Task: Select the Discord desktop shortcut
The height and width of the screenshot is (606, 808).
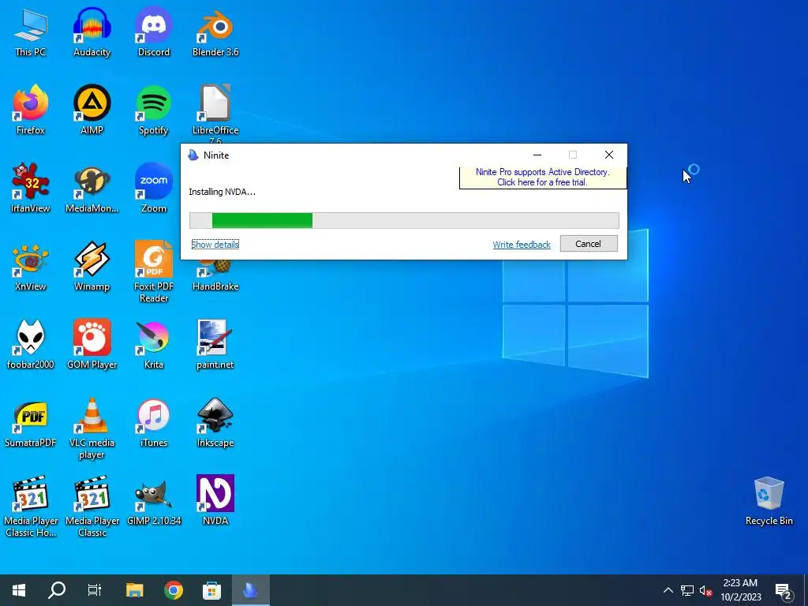Action: click(x=154, y=32)
